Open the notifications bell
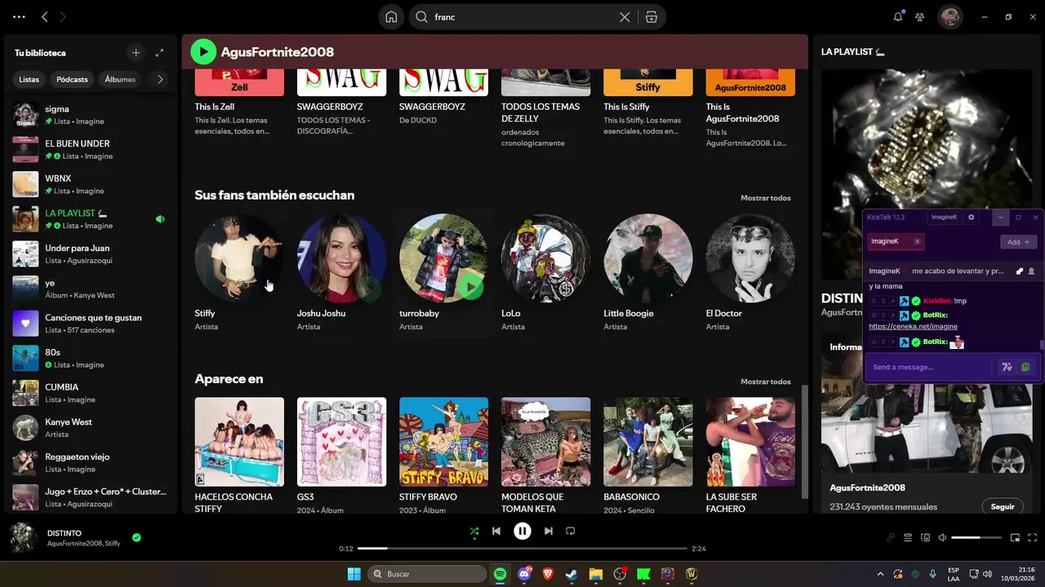 (x=898, y=16)
